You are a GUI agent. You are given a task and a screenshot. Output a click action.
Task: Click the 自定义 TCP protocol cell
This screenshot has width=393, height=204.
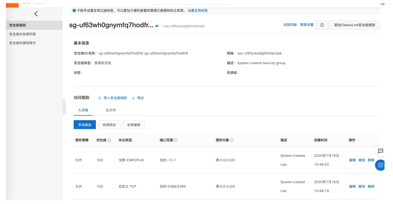127,187
